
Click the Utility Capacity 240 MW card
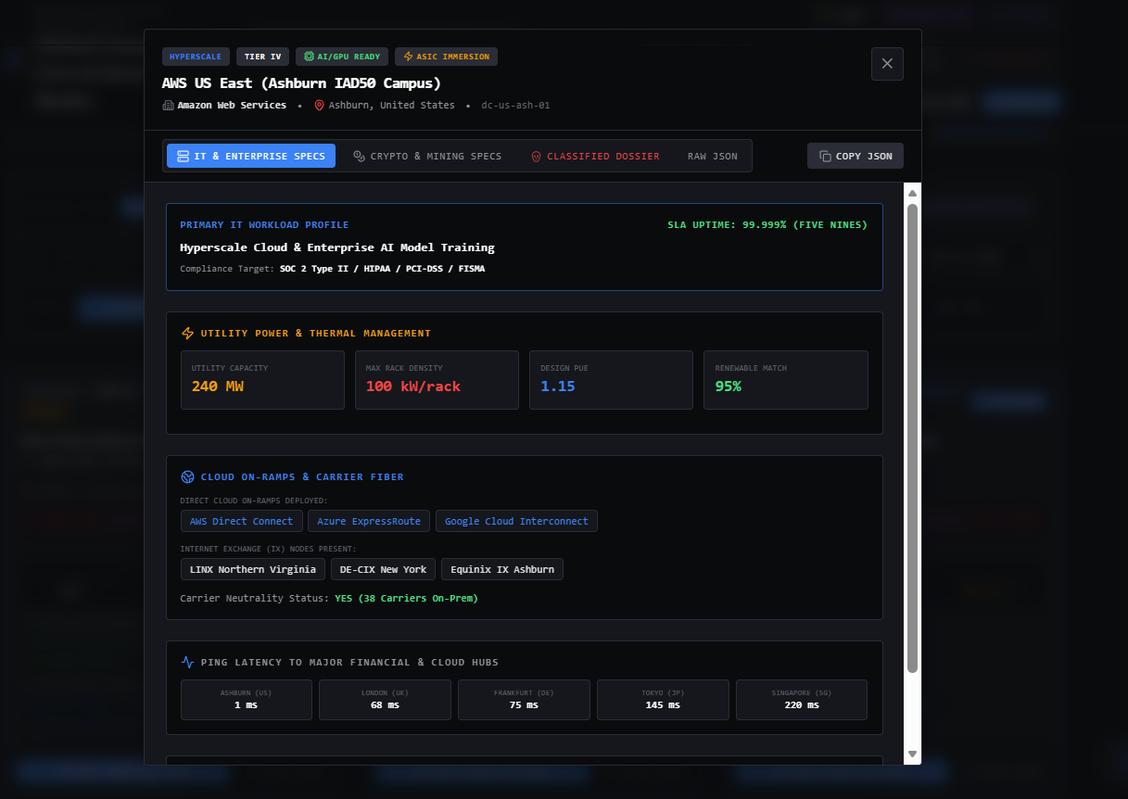click(262, 380)
